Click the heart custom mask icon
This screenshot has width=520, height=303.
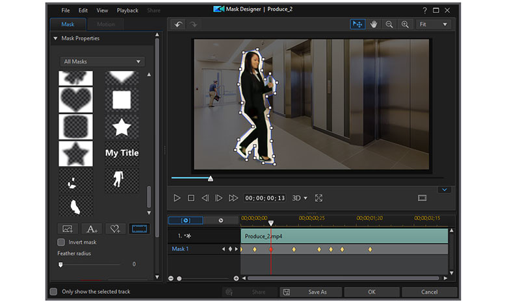[x=115, y=228]
